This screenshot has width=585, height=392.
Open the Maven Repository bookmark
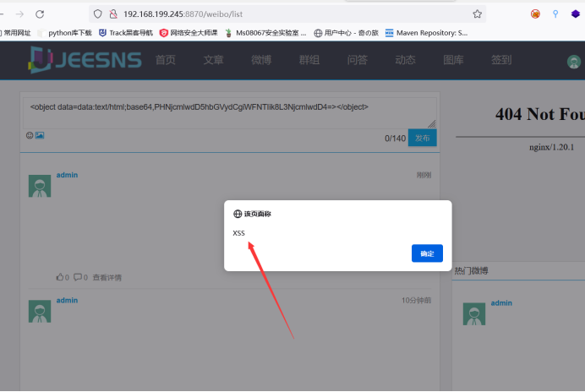(x=426, y=33)
